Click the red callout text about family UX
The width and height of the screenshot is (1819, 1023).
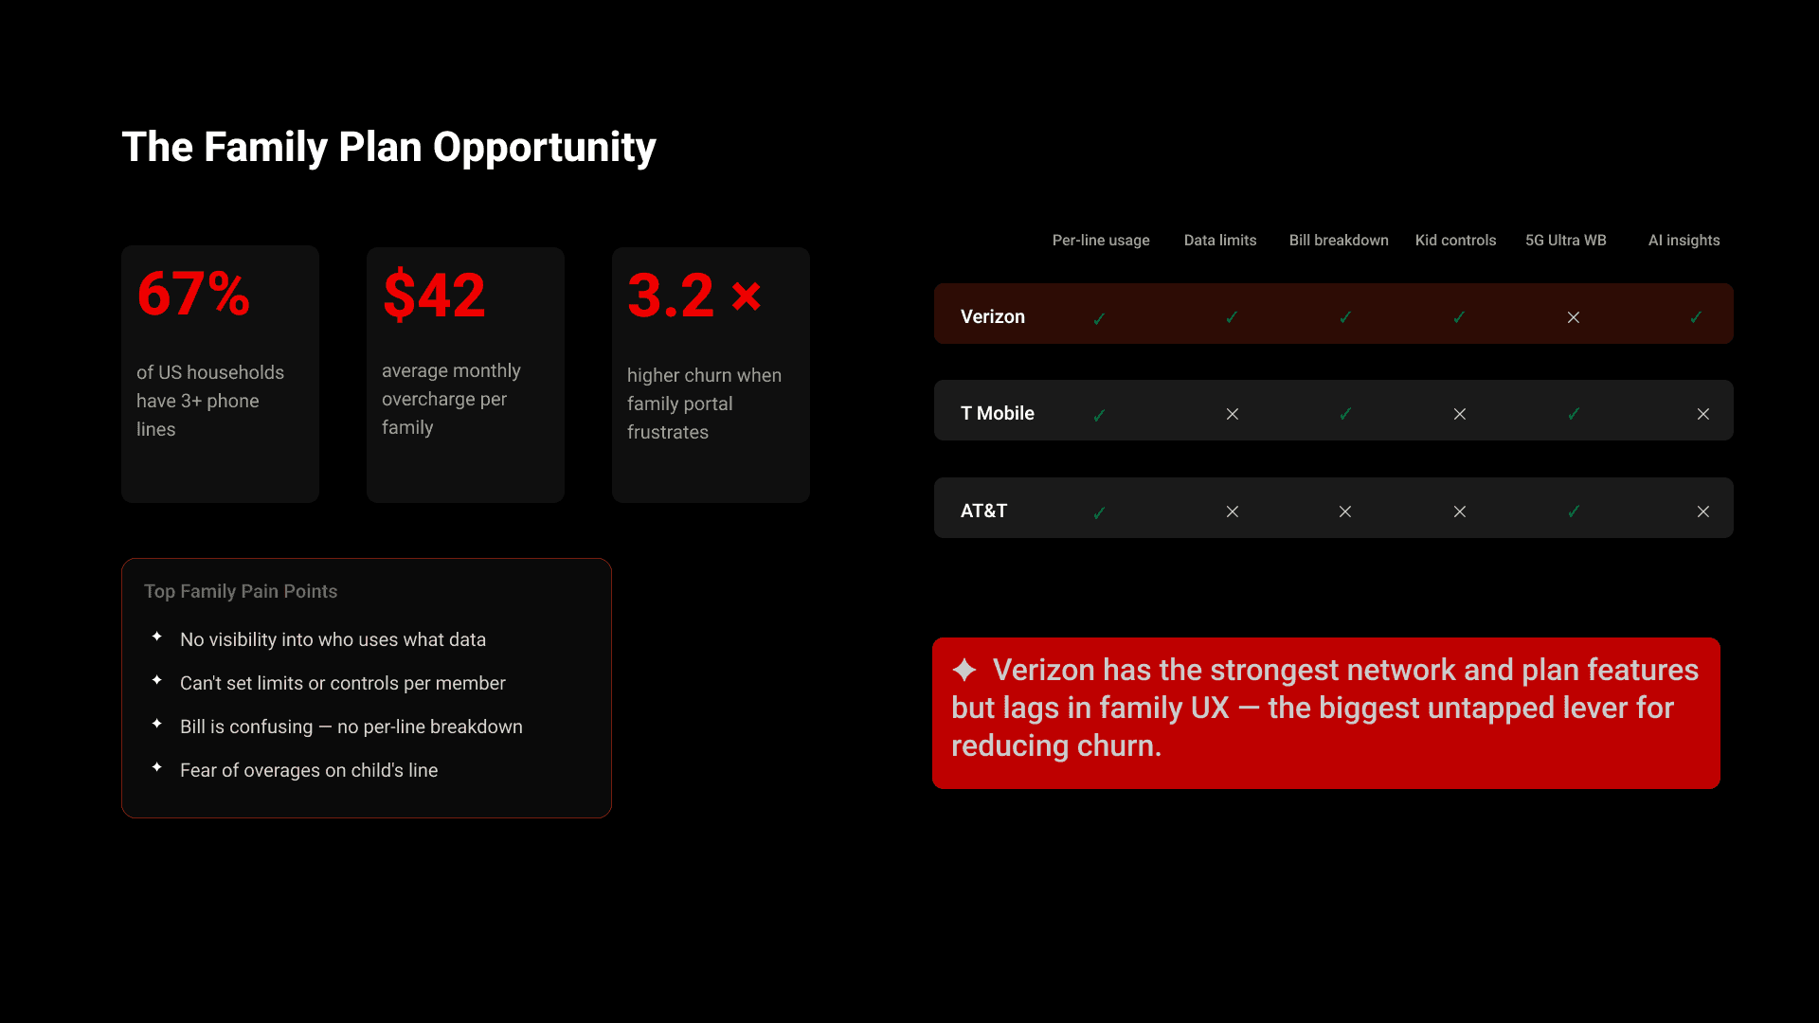pos(1326,708)
